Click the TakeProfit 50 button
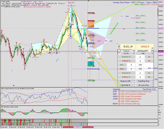164x129 pixels. pos(125,85)
